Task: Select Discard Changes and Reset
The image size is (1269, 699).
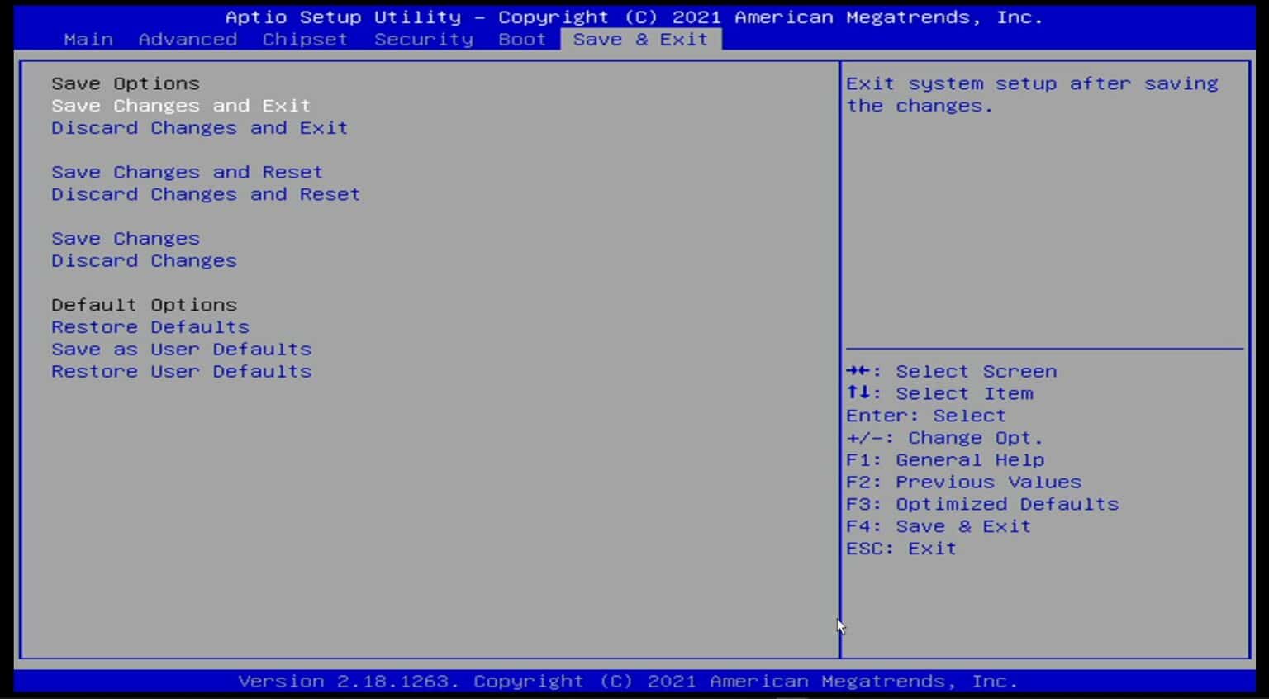Action: 205,194
